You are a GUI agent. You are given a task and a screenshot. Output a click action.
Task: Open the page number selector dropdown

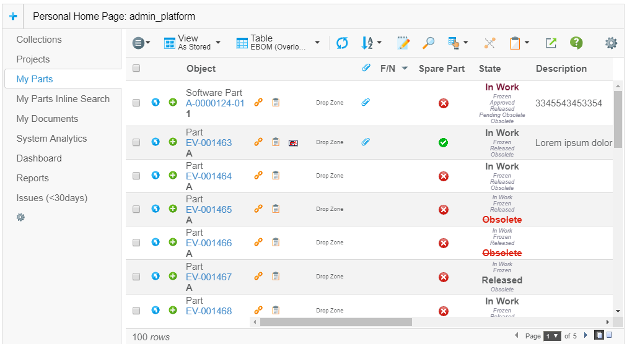click(551, 336)
